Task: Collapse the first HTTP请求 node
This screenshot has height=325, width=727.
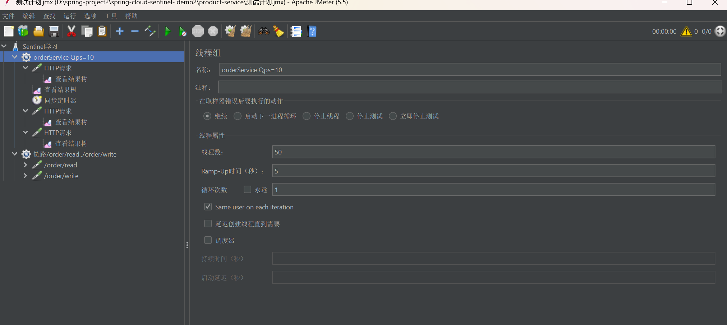Action: coord(26,68)
